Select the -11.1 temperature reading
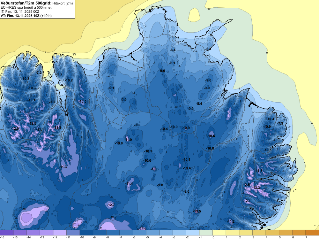Screen dimensions: 319x239 40,129
